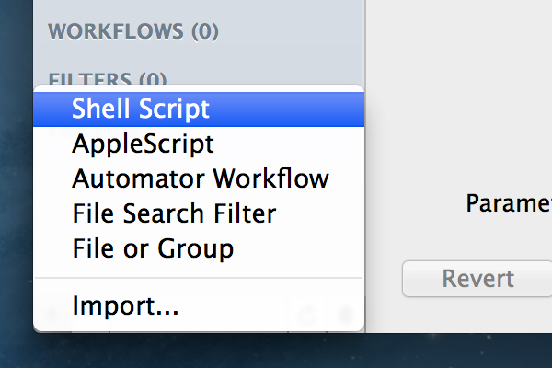Click the Parameters label in settings pane
The image size is (552, 368).
pos(509,203)
